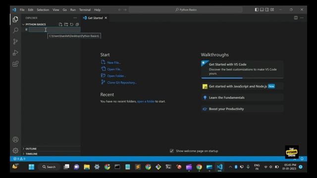Click the new file name input field

coord(54,30)
